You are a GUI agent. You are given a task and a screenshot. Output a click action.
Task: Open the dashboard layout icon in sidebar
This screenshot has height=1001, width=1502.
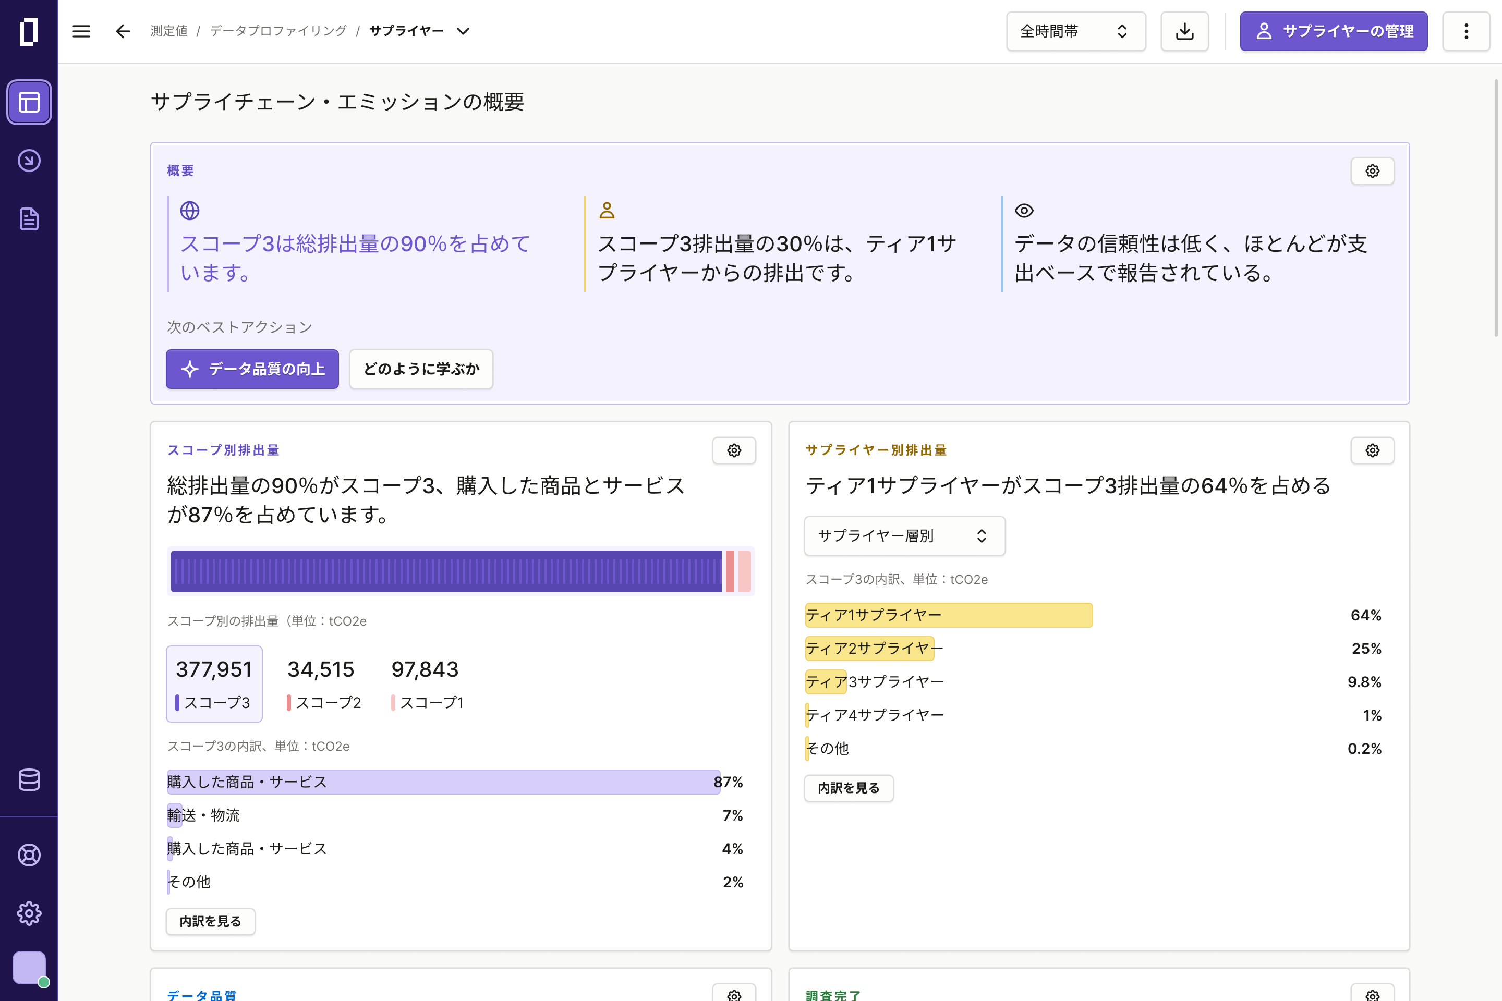[29, 102]
